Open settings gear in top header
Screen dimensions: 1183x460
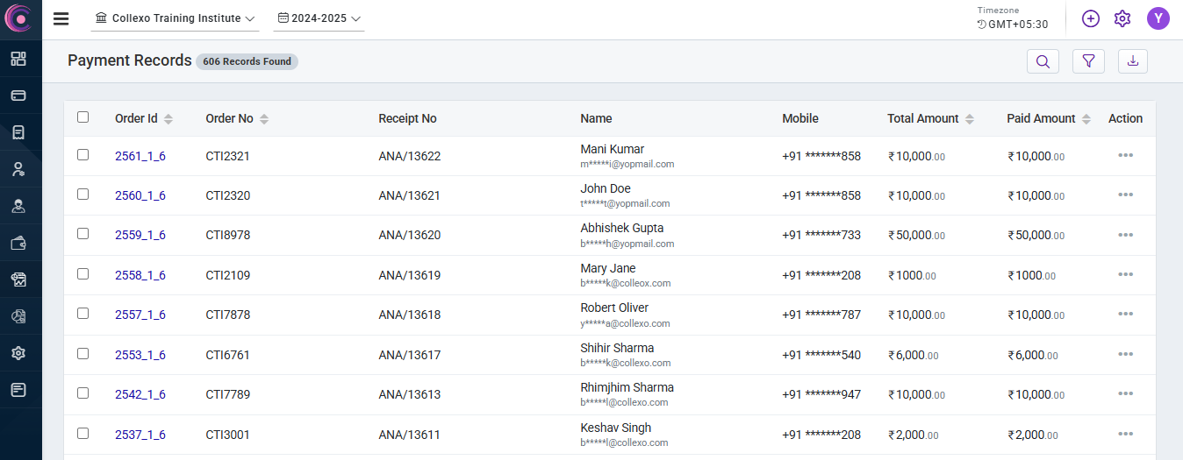point(1122,18)
